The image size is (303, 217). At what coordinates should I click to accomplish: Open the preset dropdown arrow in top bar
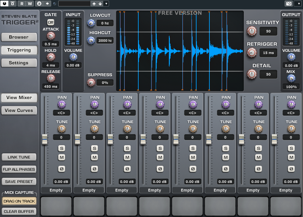tap(106, 4)
